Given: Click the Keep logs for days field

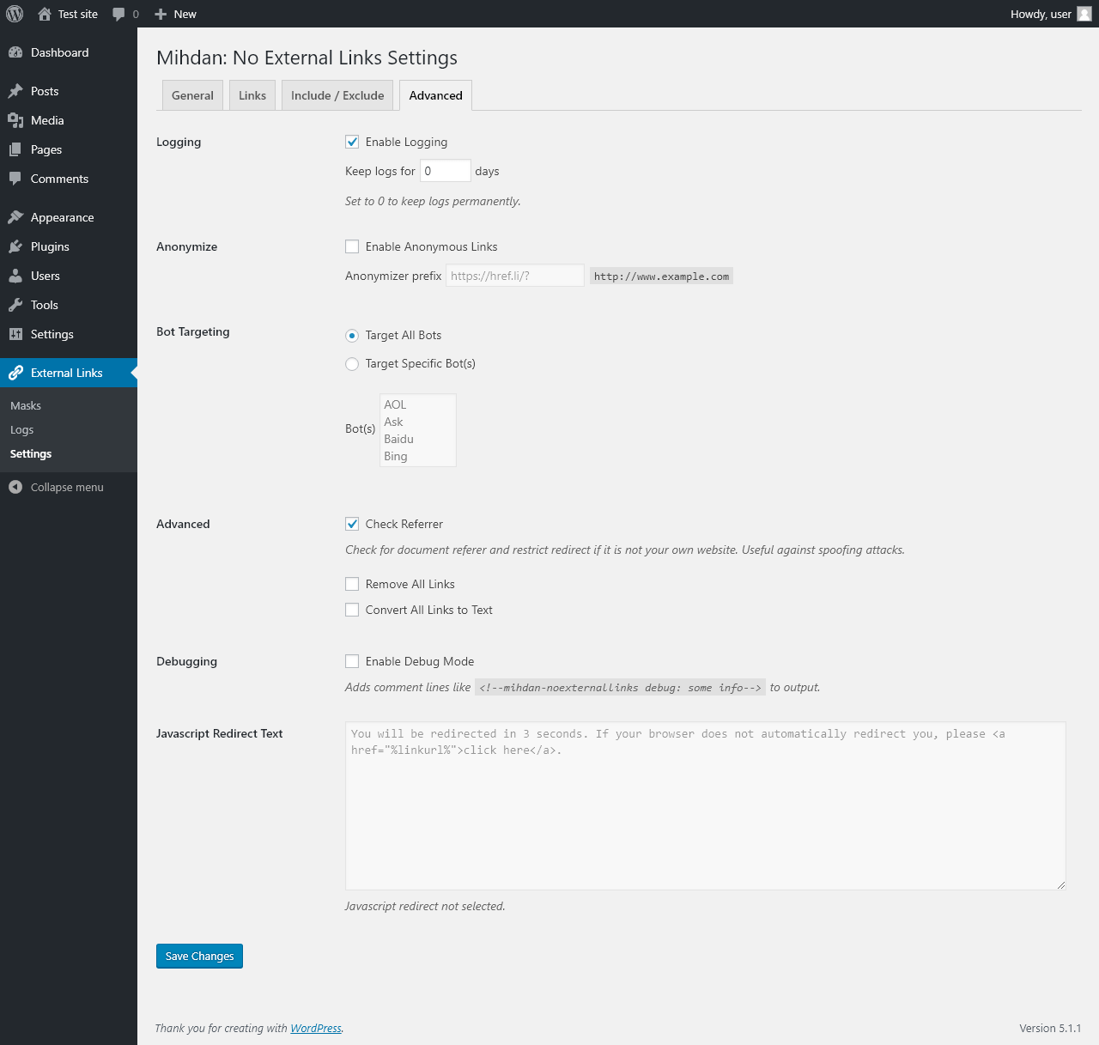Looking at the screenshot, I should click(x=446, y=171).
